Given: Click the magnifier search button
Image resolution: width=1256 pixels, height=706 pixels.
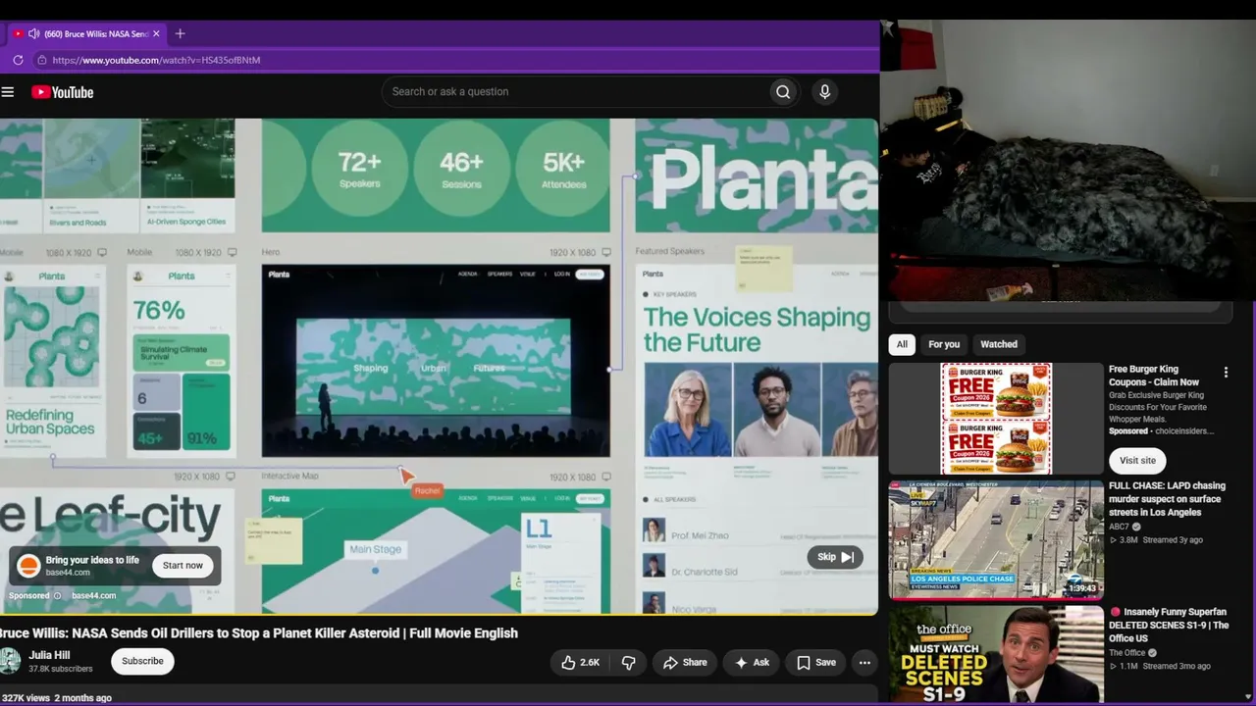Looking at the screenshot, I should pyautogui.click(x=783, y=92).
